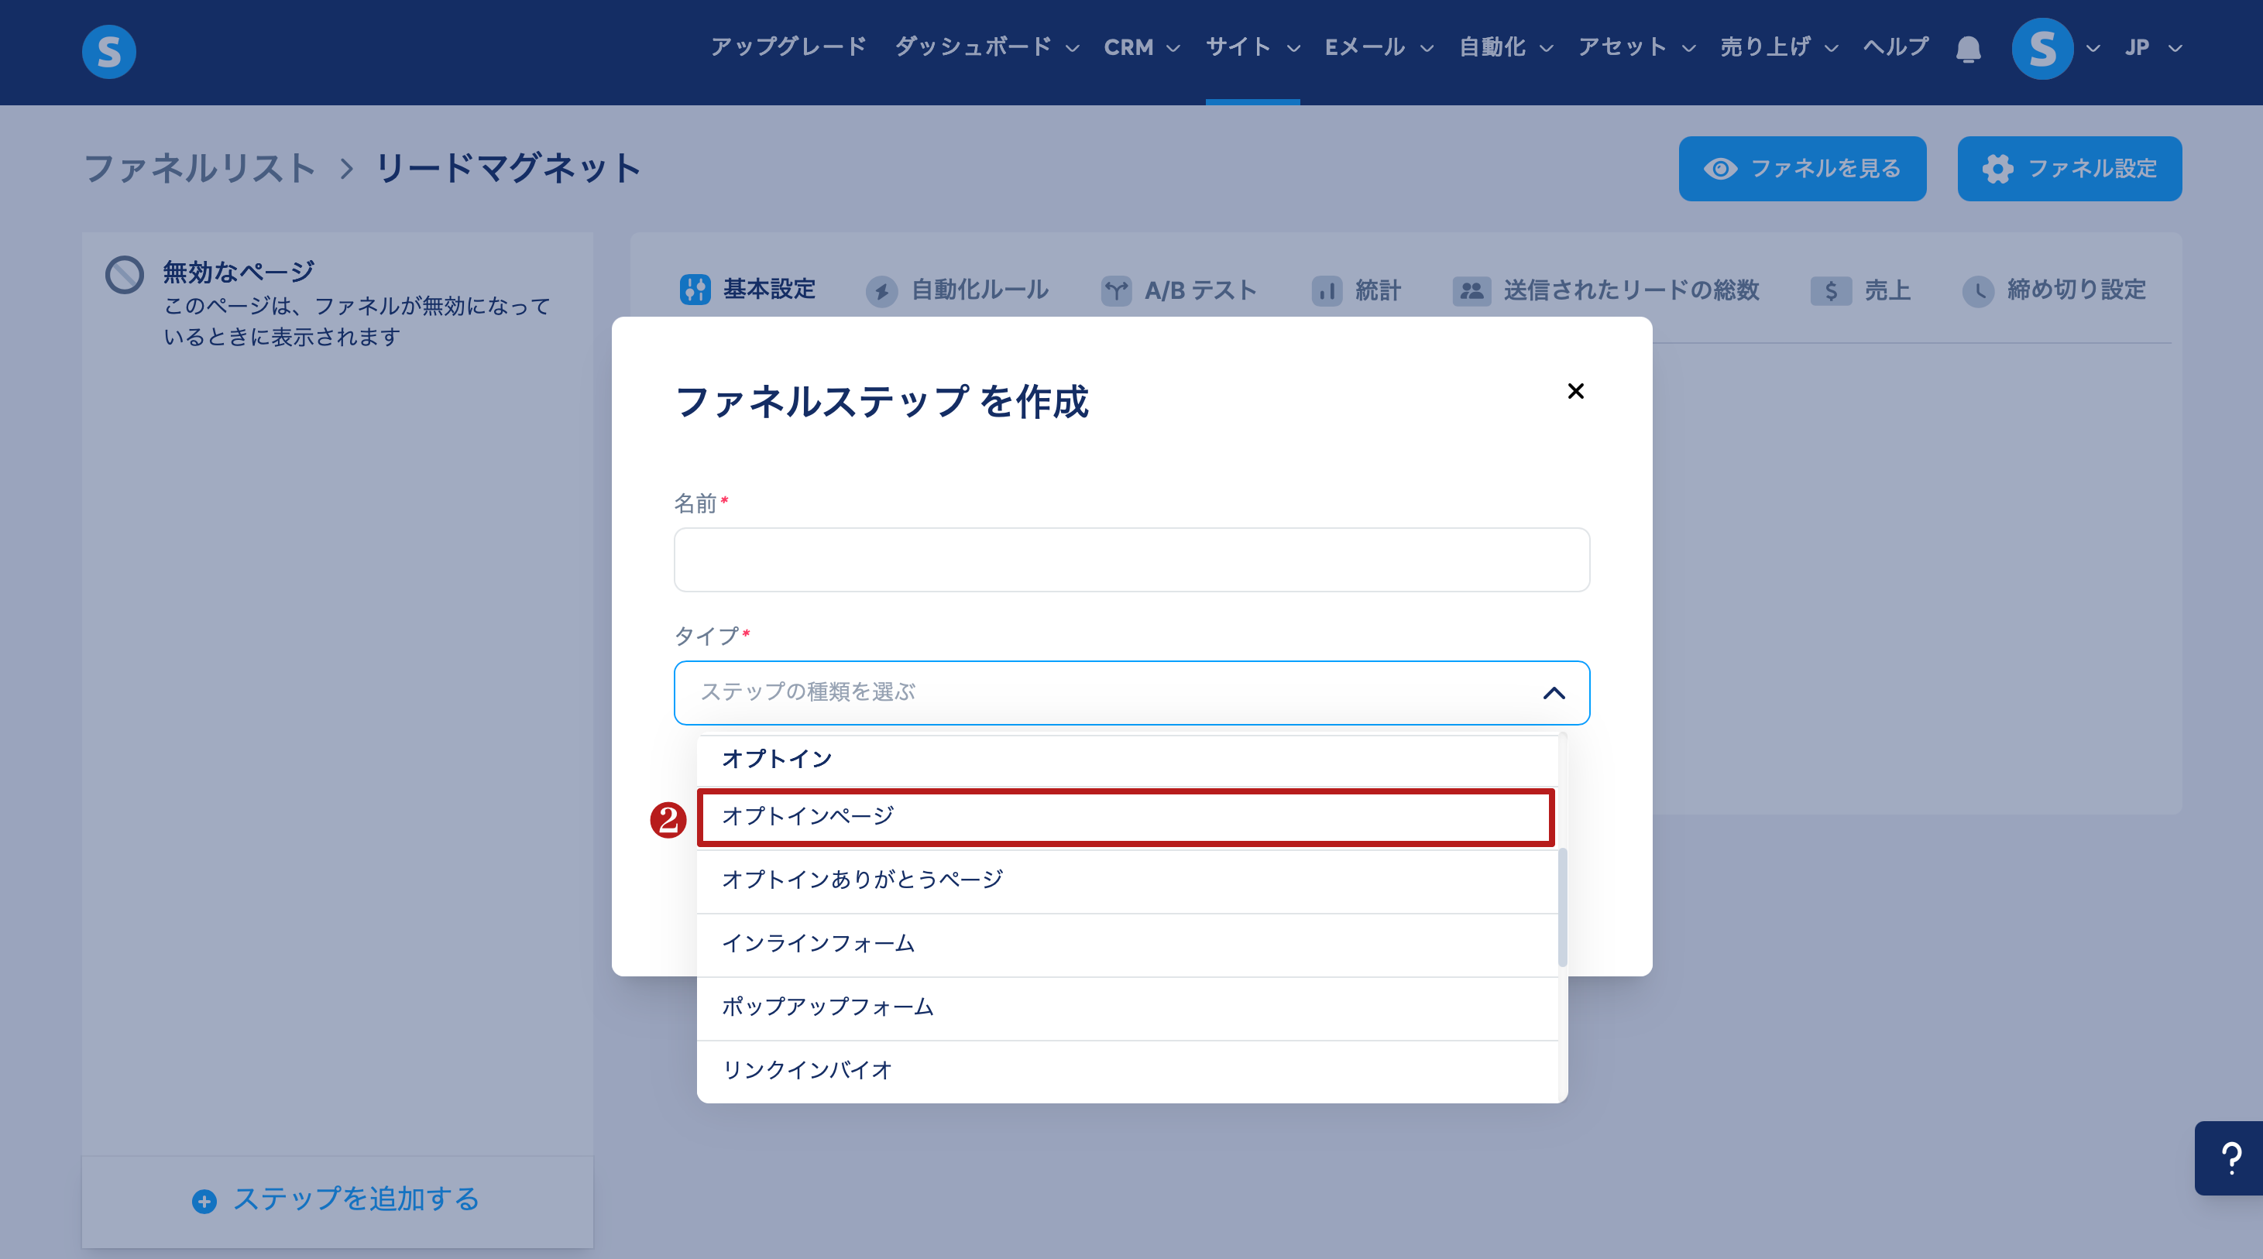The height and width of the screenshot is (1259, 2263).
Task: Open the notifications bell
Action: 1969,48
